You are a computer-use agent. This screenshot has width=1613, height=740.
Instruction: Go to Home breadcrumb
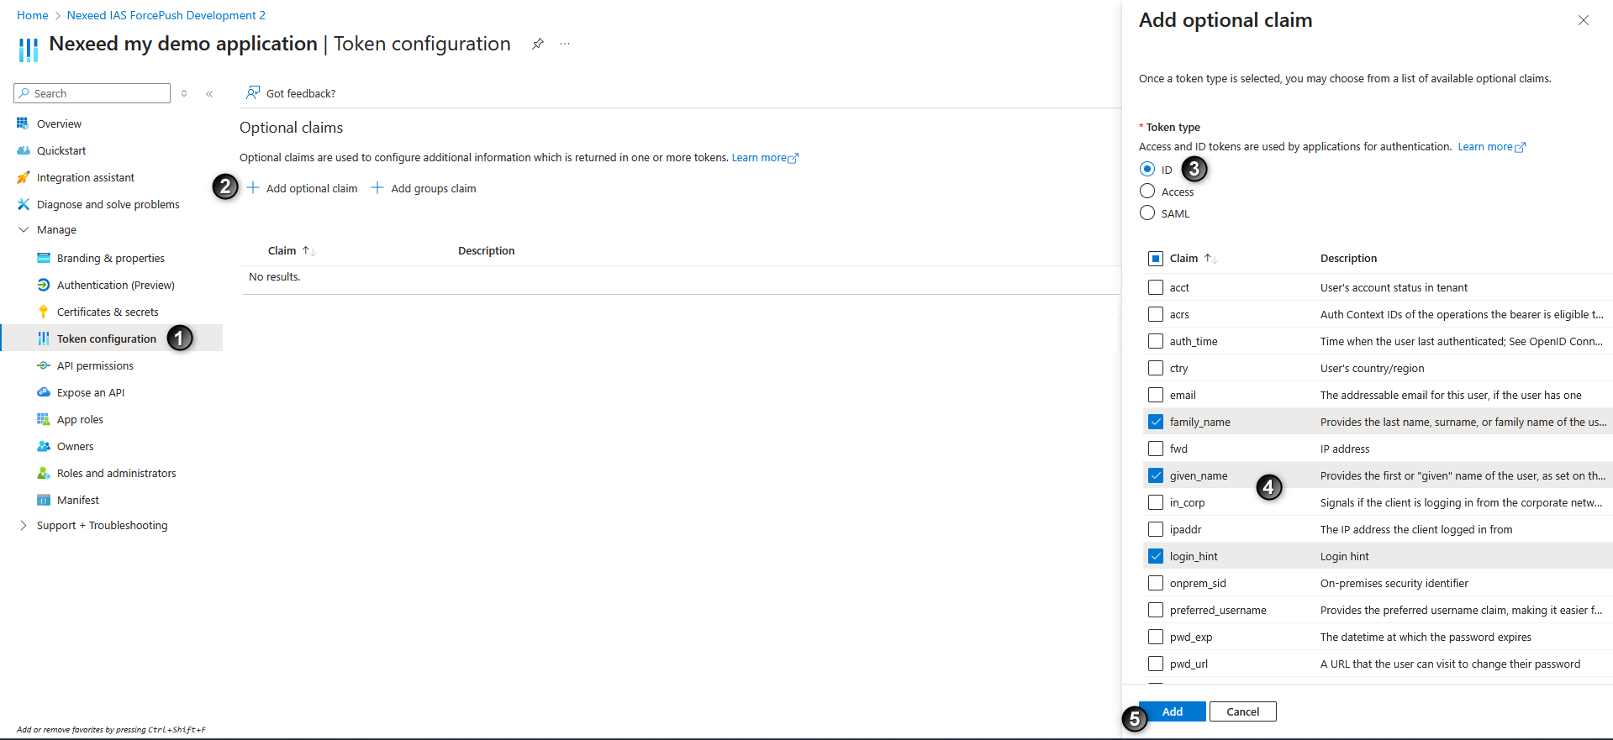[32, 15]
